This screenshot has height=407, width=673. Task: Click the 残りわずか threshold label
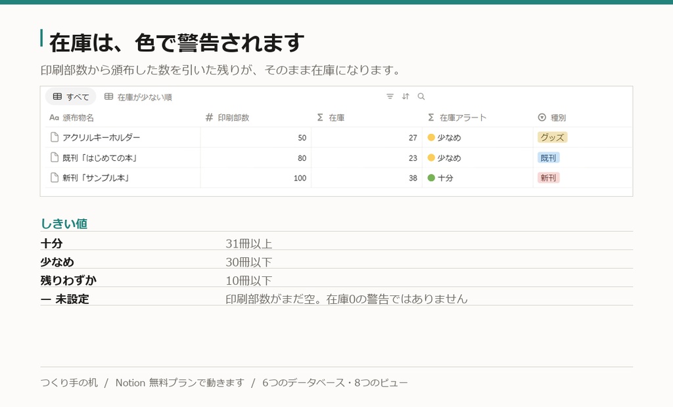click(x=68, y=280)
